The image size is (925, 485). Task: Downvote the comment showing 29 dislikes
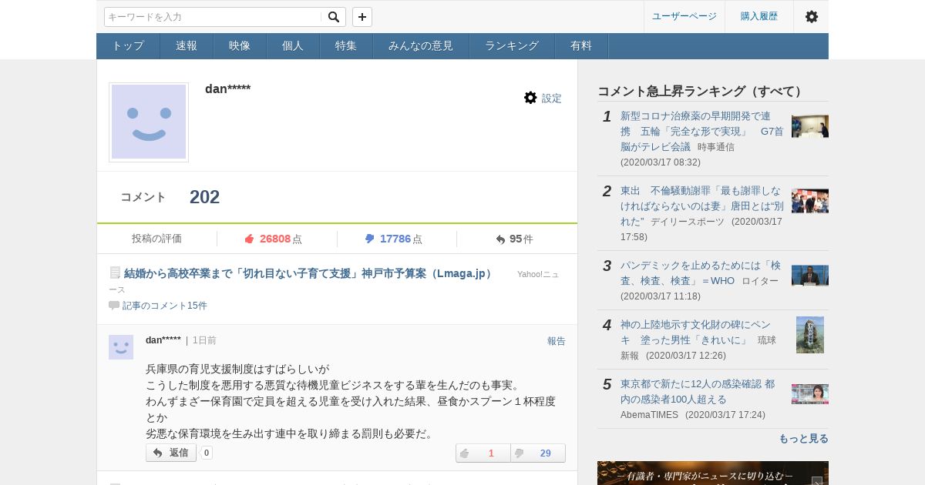[x=538, y=453]
